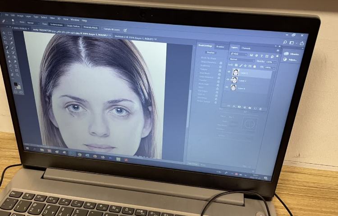The width and height of the screenshot is (338, 216).
Task: Open the blend mode dropdown set to Normal
Action: pos(242,59)
